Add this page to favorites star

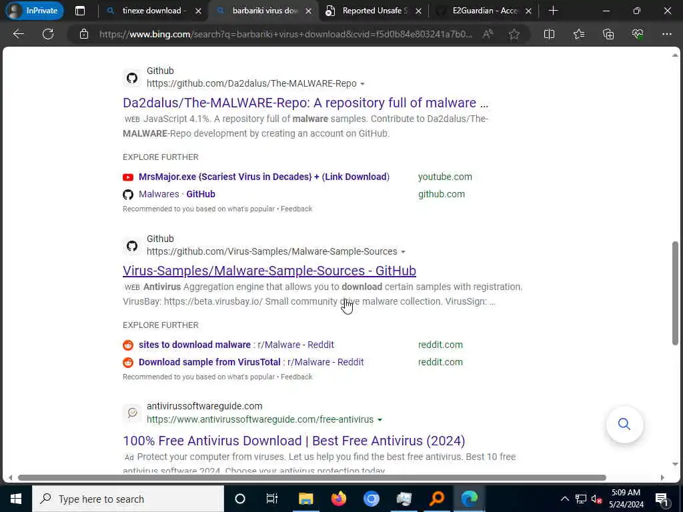point(514,34)
